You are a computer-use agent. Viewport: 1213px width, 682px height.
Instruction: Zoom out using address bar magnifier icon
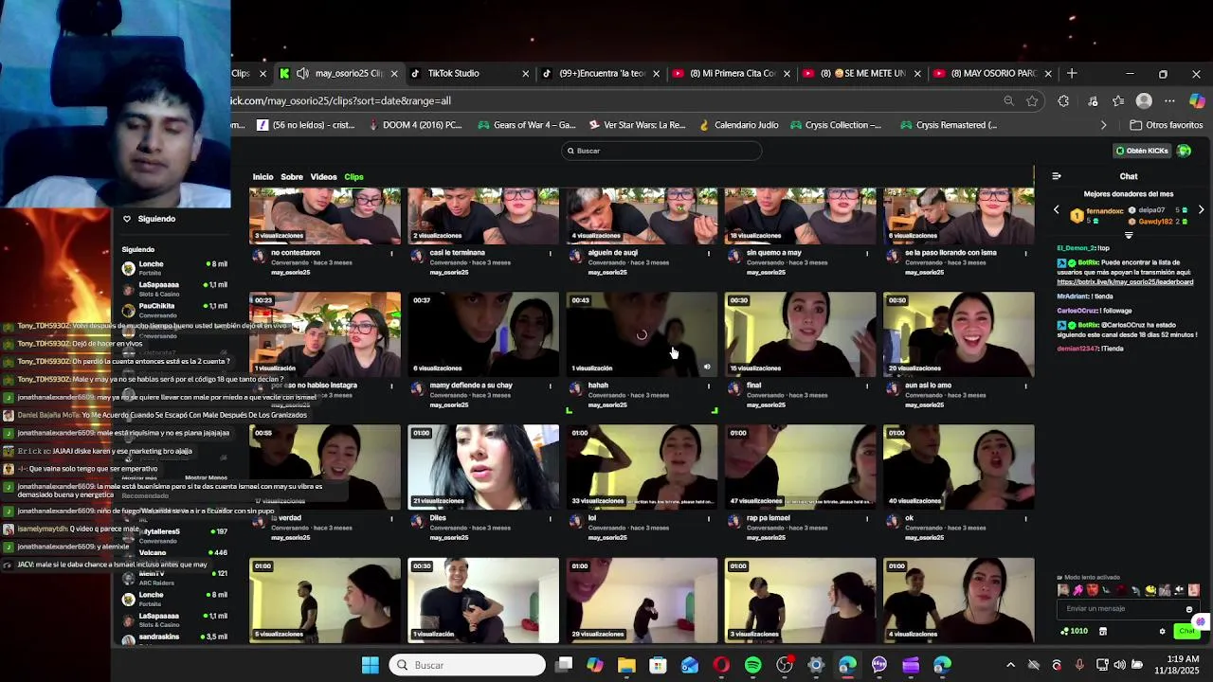pos(1008,101)
